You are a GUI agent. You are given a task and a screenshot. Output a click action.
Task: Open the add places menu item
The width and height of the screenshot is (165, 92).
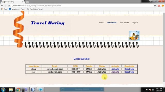[x=124, y=22]
